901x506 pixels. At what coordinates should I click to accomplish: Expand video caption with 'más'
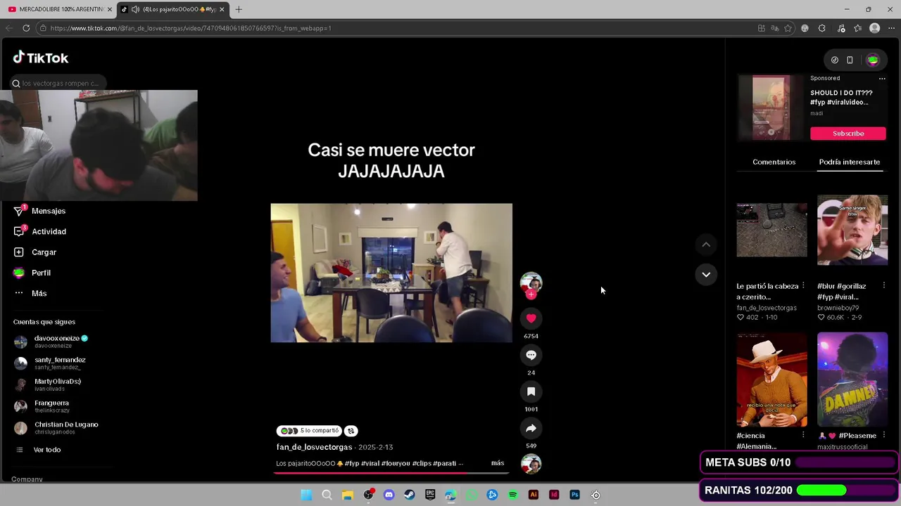tap(498, 463)
